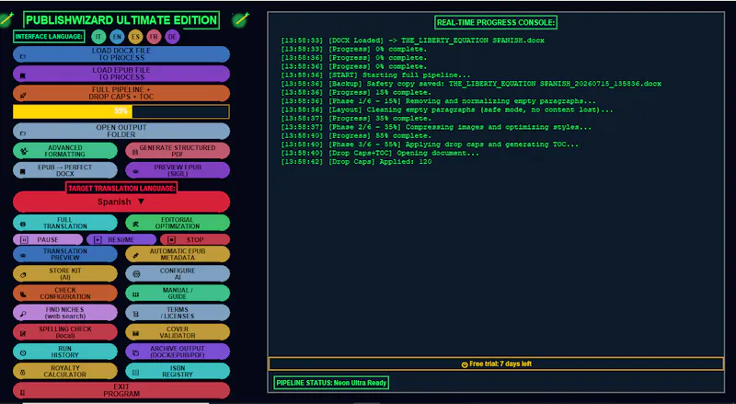Image resolution: width=736 pixels, height=404 pixels.
Task: Run local Spelling Check
Action: (x=65, y=332)
